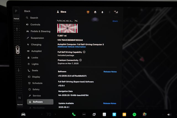Screen dimensions: 177x118
Task: Tap info icon beside Full Self Driving Capability
Action: pos(84,52)
